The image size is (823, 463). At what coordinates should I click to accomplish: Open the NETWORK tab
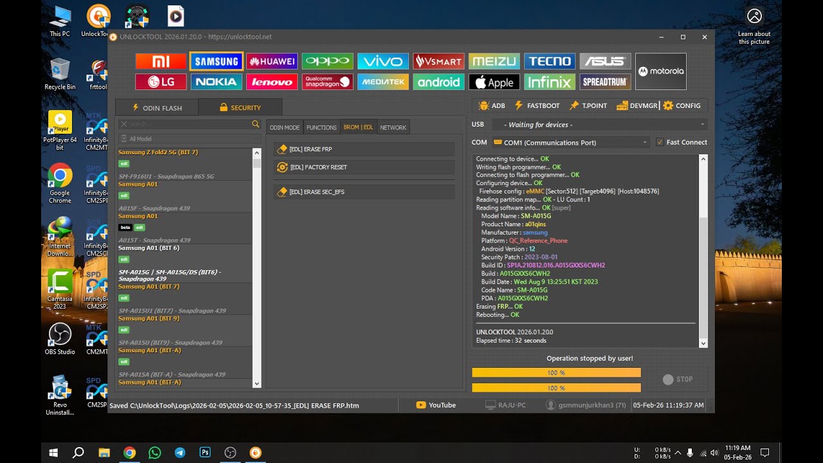point(393,127)
